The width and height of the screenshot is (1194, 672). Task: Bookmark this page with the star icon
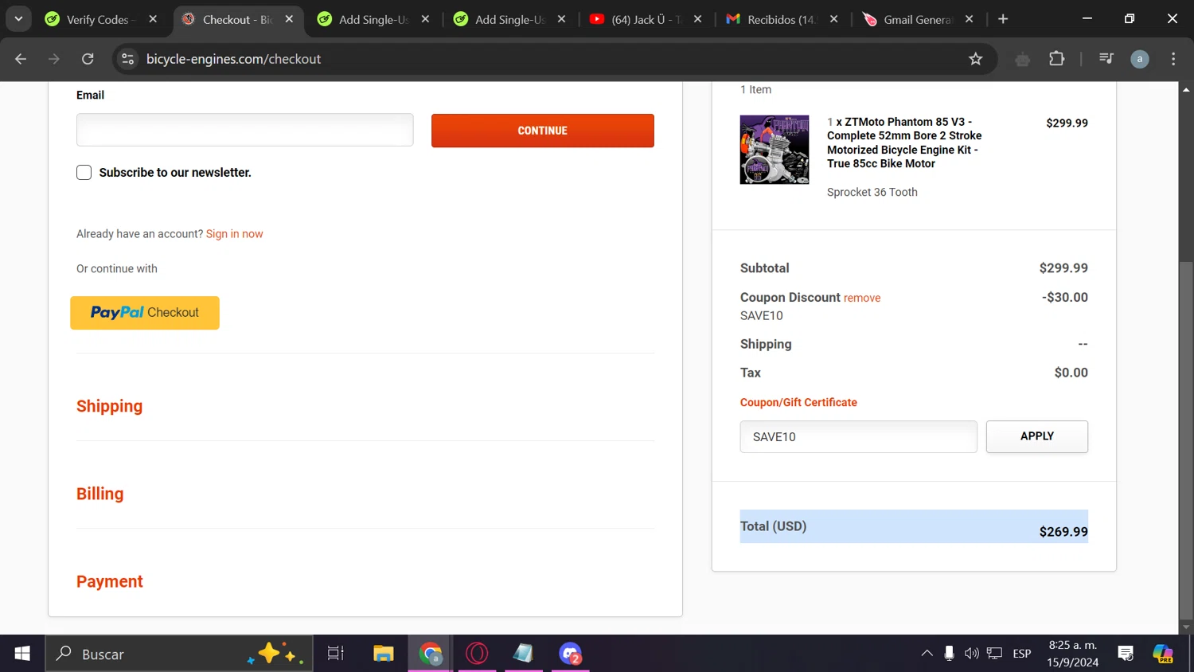click(x=976, y=59)
